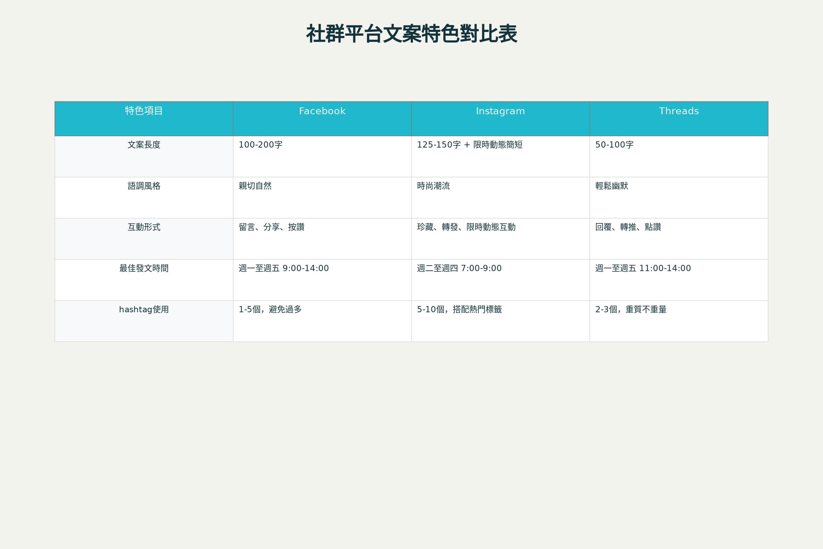Click the 50-100字 cell under Threads
823x549 pixels.
(x=614, y=144)
